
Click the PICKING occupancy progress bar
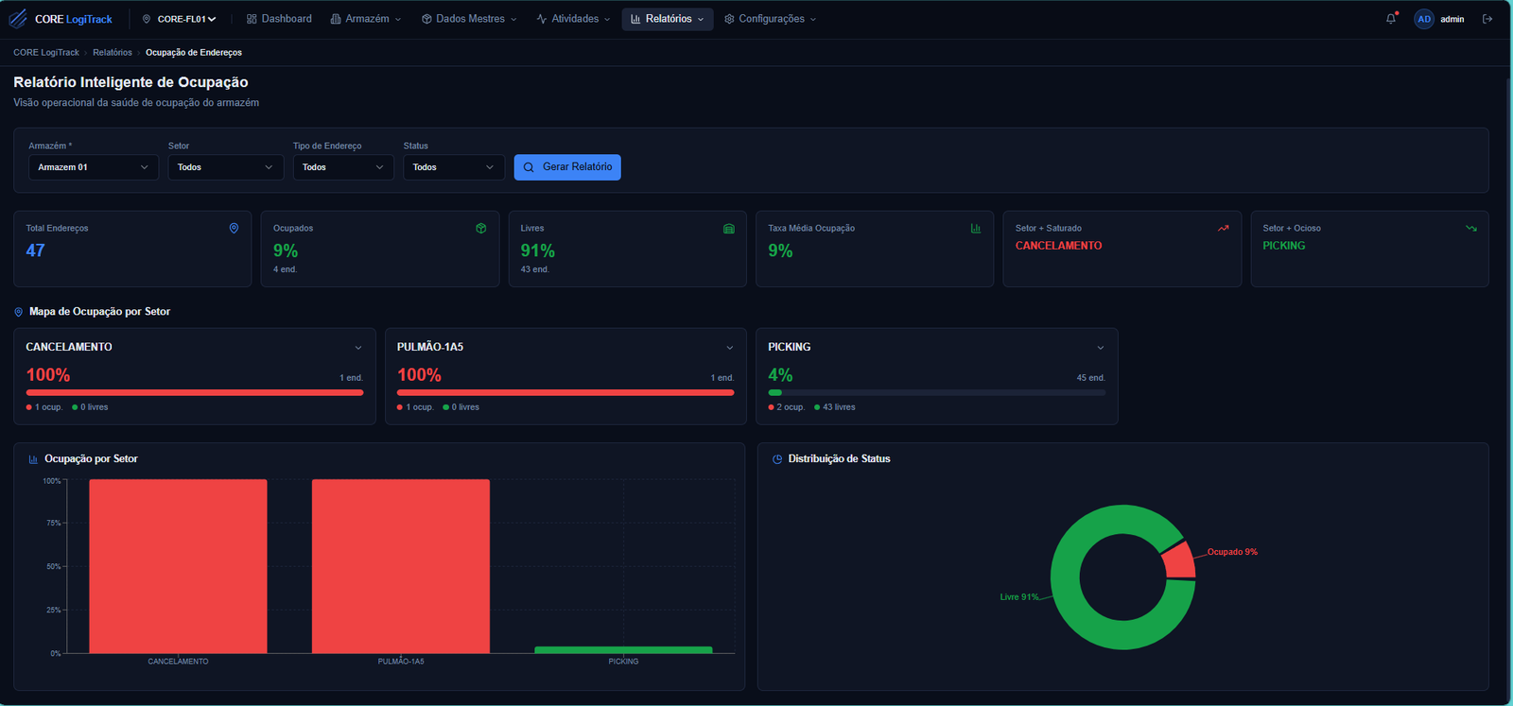pyautogui.click(x=937, y=392)
